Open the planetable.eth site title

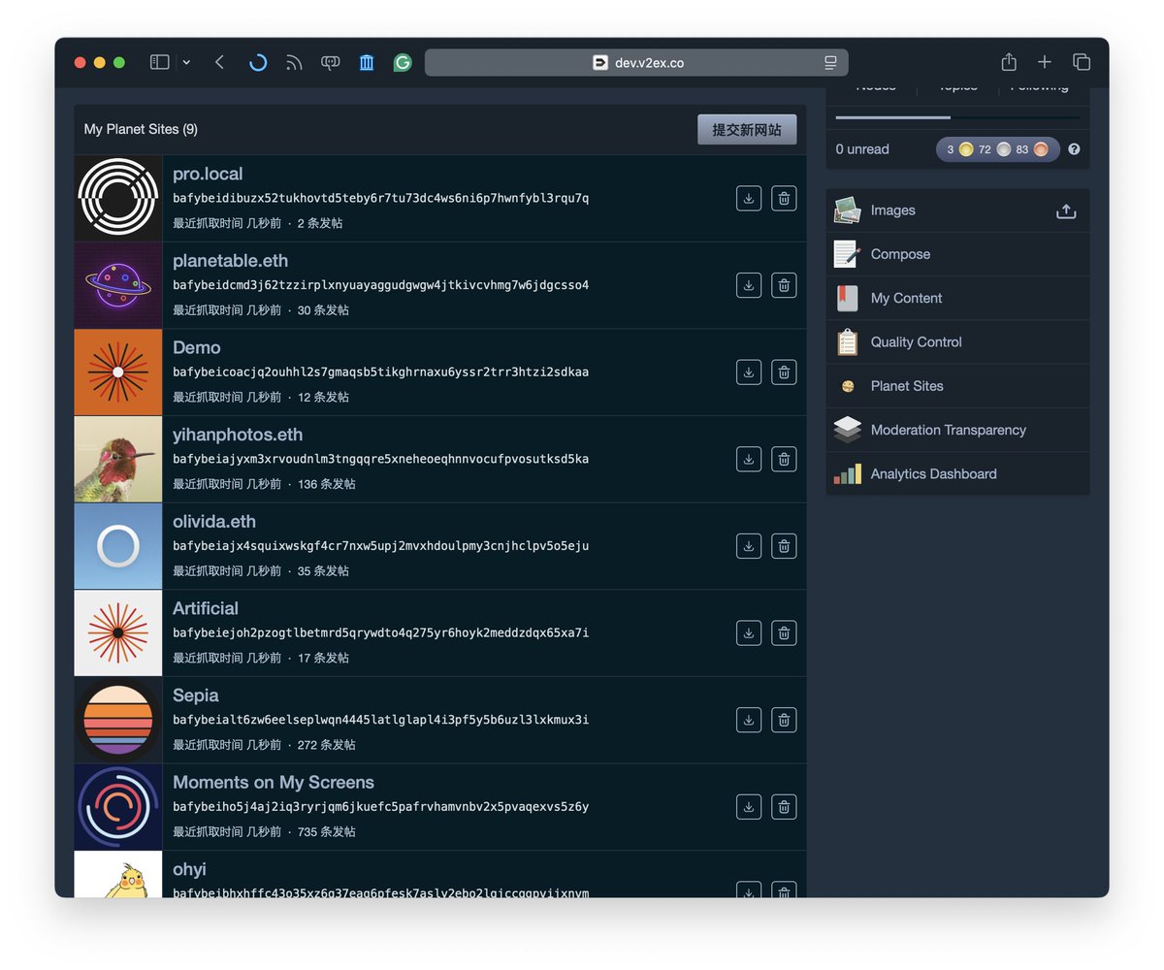230,261
